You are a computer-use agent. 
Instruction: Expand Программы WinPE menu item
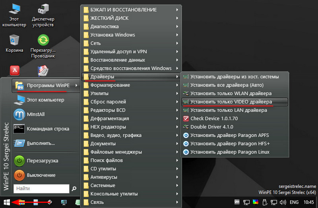[x=46, y=86]
